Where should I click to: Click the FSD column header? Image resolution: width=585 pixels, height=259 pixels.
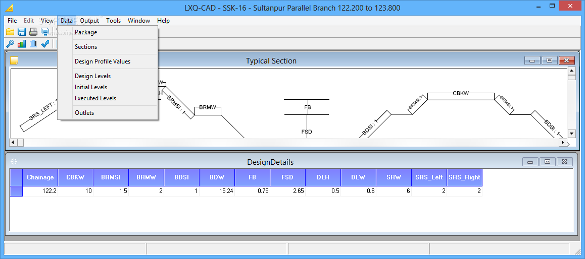point(287,177)
